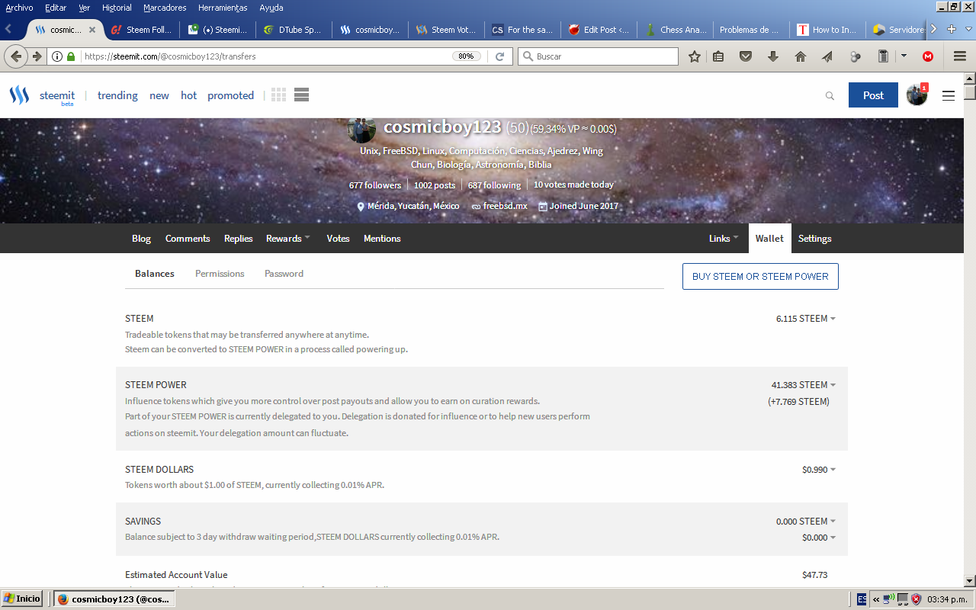Open the Rewards dropdown menu
Viewport: 976px width, 610px height.
[287, 239]
